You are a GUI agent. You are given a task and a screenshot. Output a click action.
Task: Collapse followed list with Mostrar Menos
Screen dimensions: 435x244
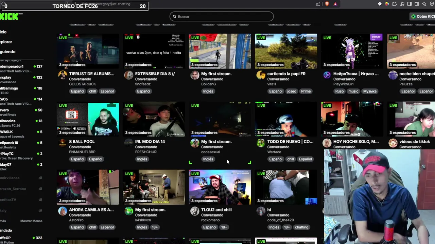tap(31, 221)
